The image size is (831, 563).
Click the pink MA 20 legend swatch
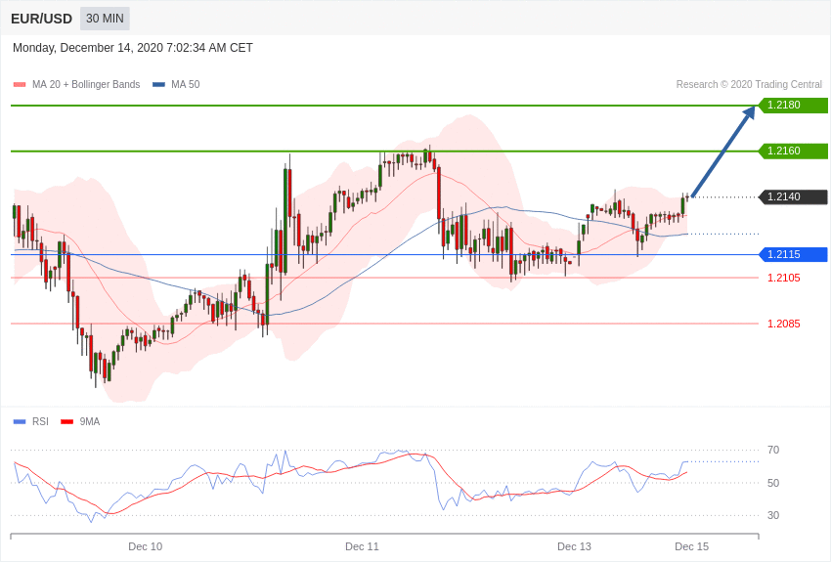20,85
